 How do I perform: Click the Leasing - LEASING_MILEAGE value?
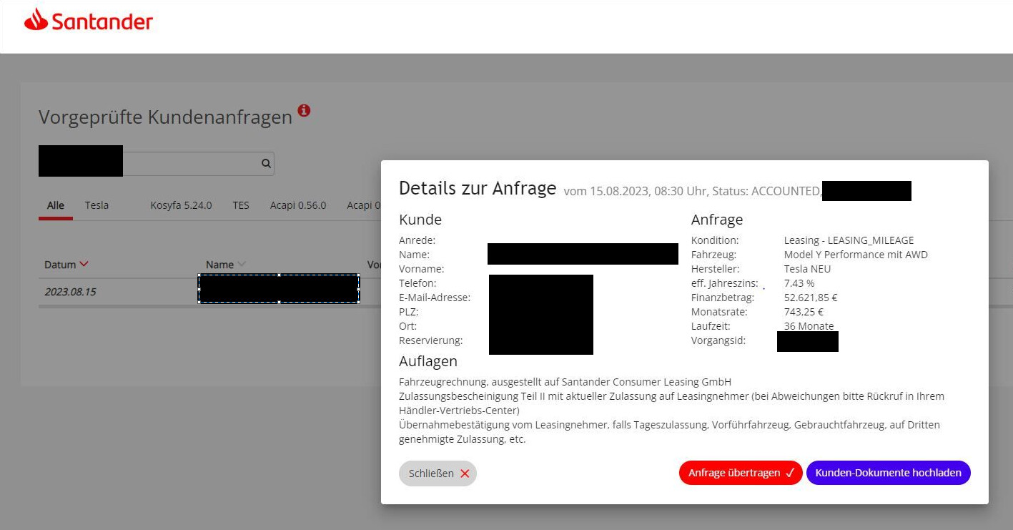[x=849, y=240]
